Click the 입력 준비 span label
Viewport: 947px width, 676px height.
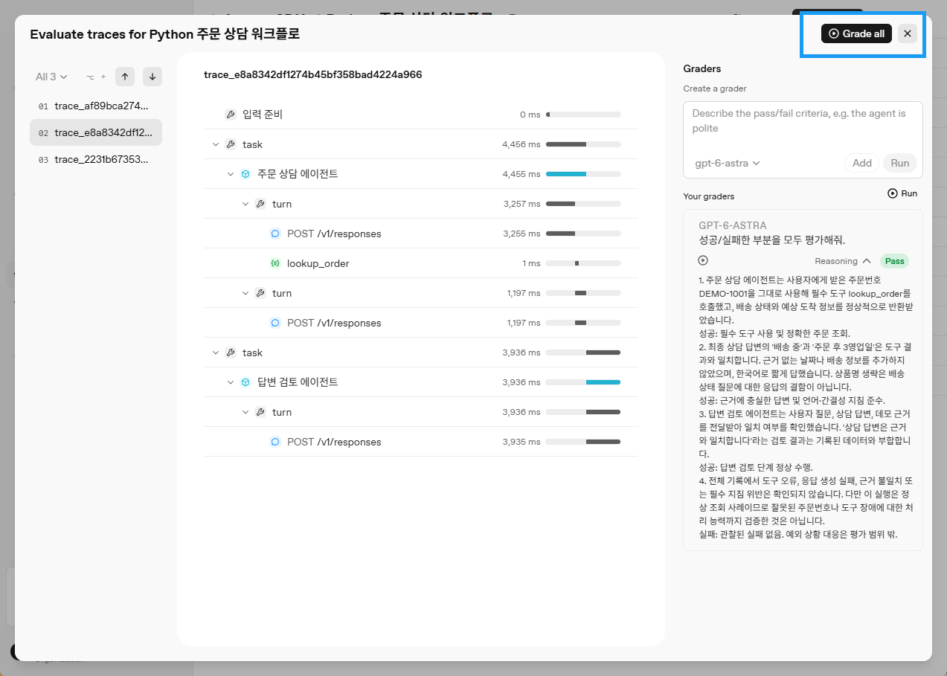[x=263, y=115]
